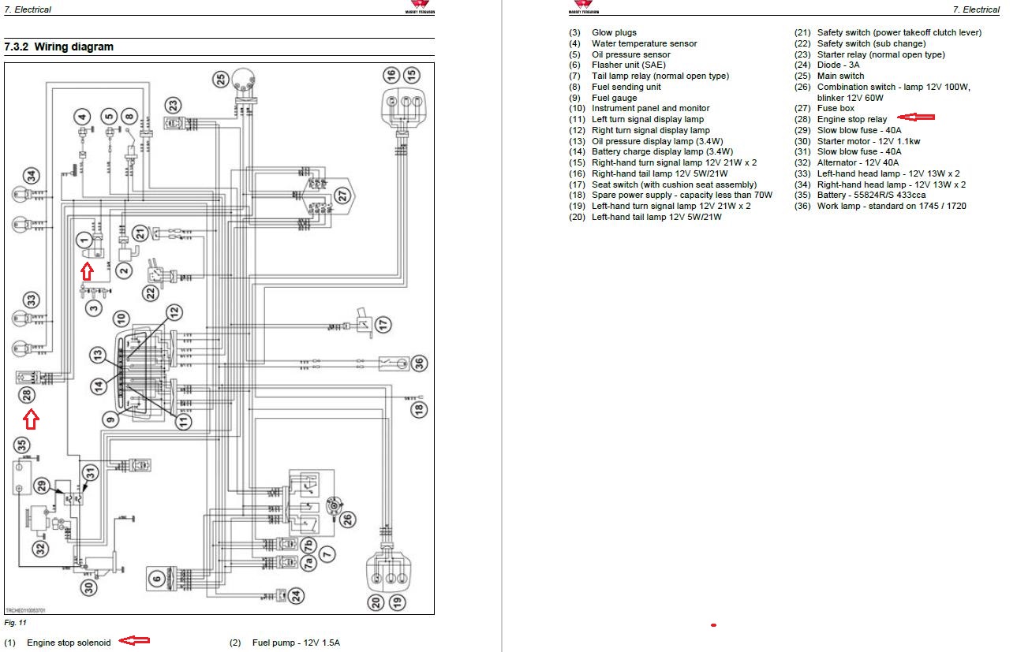Viewport: 1017px width, 652px height.
Task: Click legend entry '(2) Fuel pump - 12V 1.5A'
Action: pyautogui.click(x=285, y=643)
